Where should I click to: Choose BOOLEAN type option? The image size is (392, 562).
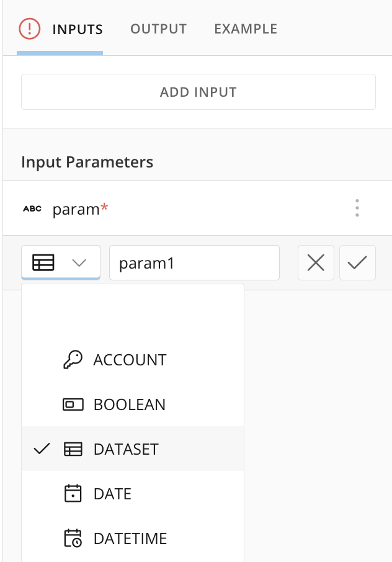point(129,404)
